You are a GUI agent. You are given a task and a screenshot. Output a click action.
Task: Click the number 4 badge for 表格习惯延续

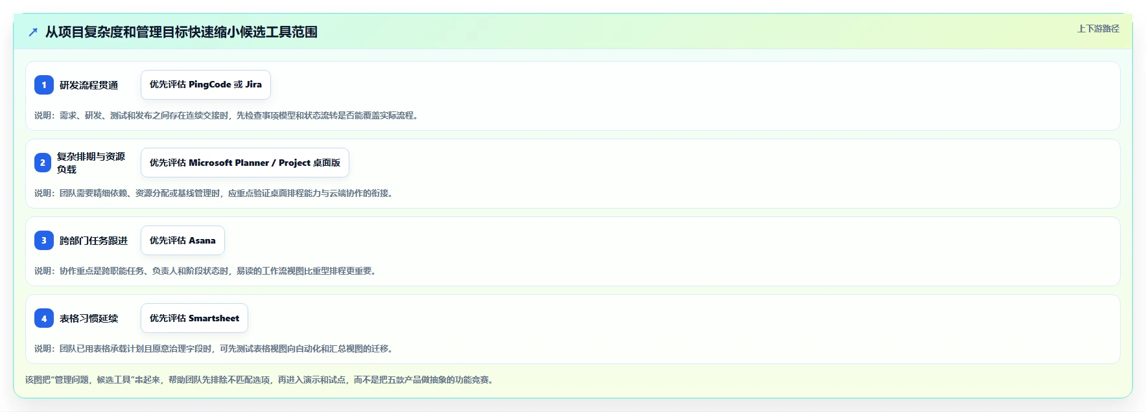click(x=44, y=318)
